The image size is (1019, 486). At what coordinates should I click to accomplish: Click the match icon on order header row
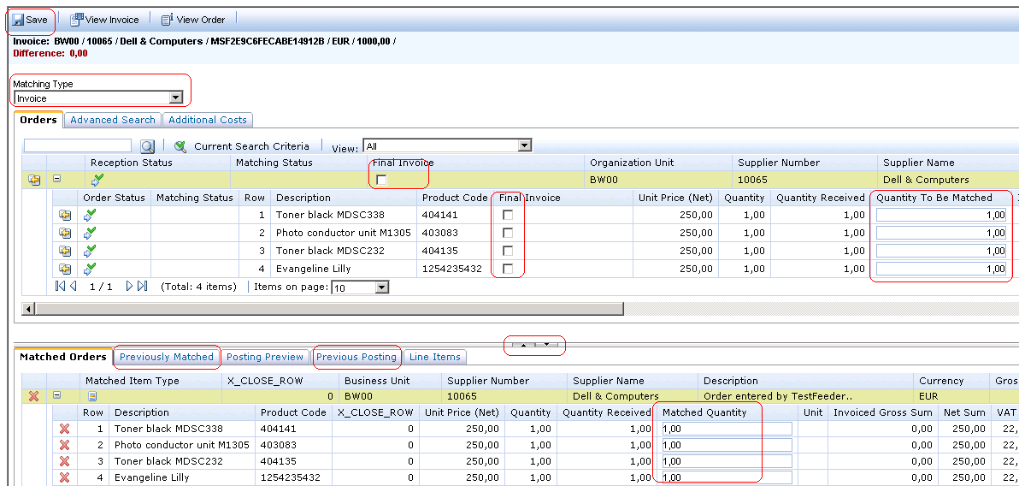[x=33, y=180]
